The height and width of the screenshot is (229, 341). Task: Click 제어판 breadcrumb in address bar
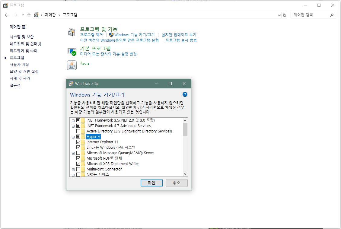pos(50,15)
